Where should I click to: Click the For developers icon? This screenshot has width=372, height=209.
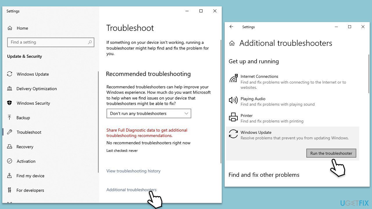point(10,190)
